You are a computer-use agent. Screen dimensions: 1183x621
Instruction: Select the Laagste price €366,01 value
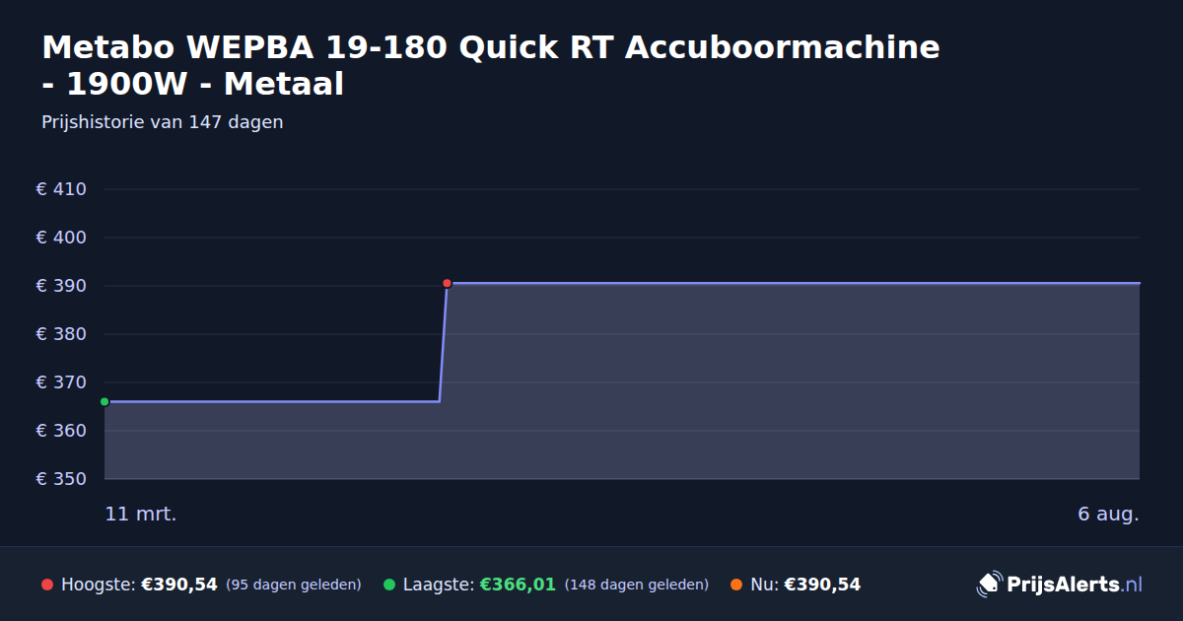click(x=518, y=585)
